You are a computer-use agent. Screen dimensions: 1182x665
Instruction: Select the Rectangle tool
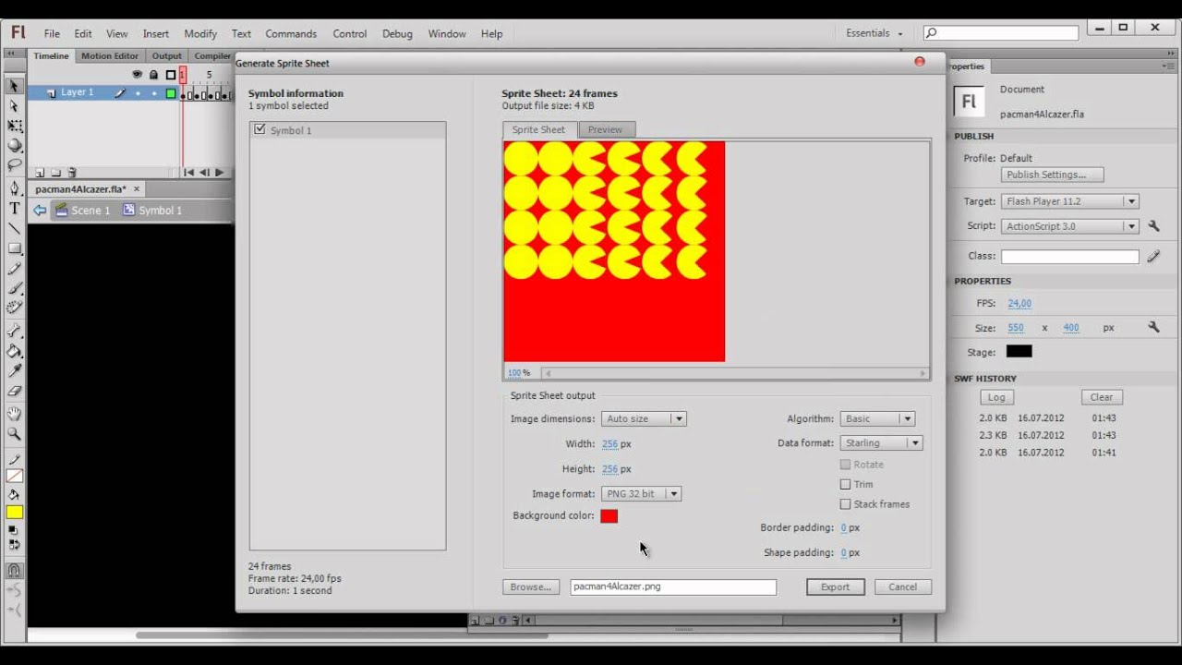[x=14, y=248]
